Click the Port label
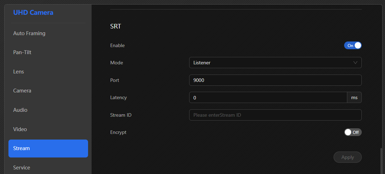 [x=115, y=80]
